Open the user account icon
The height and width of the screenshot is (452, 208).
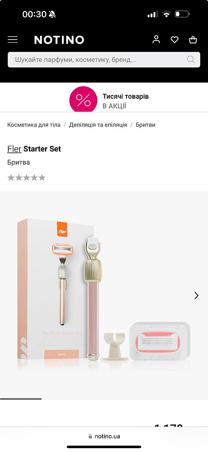click(x=156, y=39)
